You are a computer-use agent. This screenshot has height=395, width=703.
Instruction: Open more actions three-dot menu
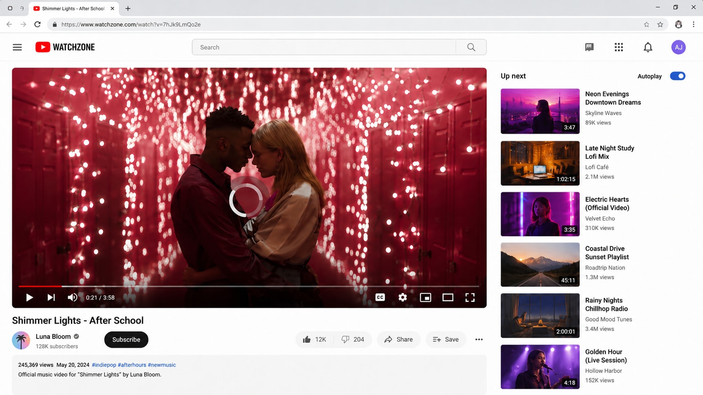tap(479, 339)
